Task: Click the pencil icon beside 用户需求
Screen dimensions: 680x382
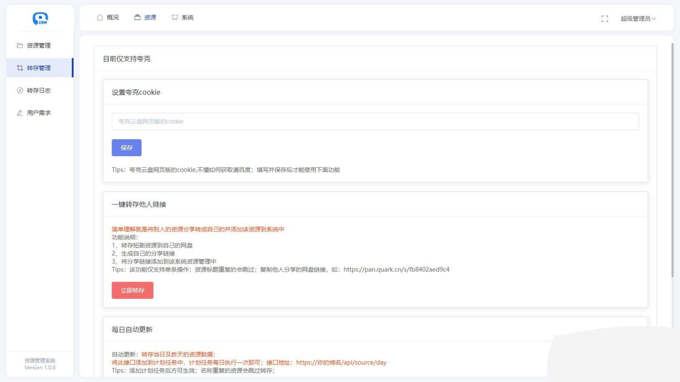Action: pos(19,113)
